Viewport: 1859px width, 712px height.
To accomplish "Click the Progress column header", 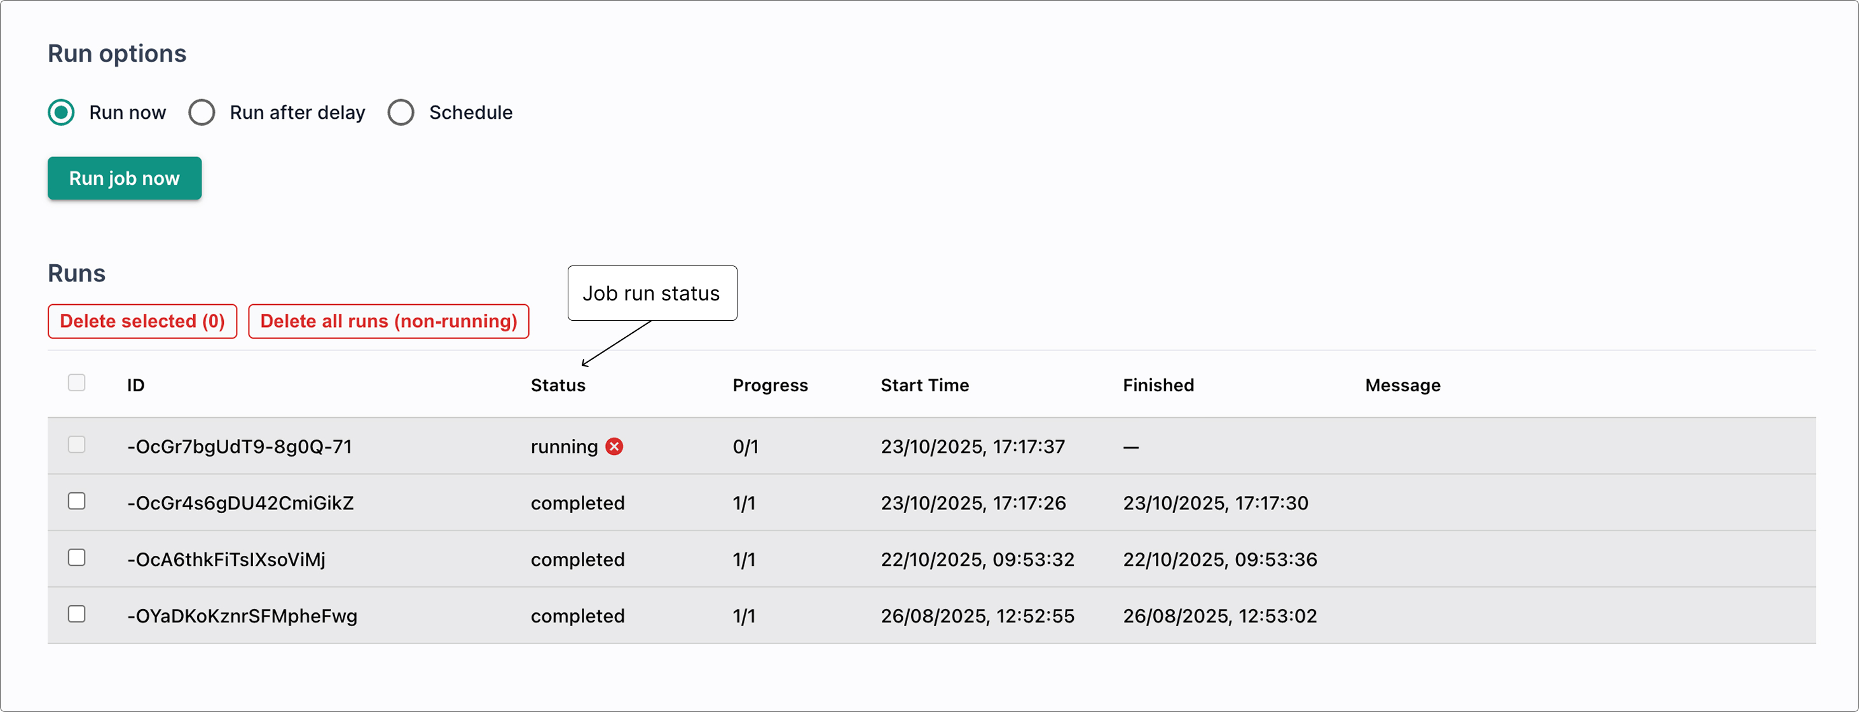I will [x=770, y=386].
